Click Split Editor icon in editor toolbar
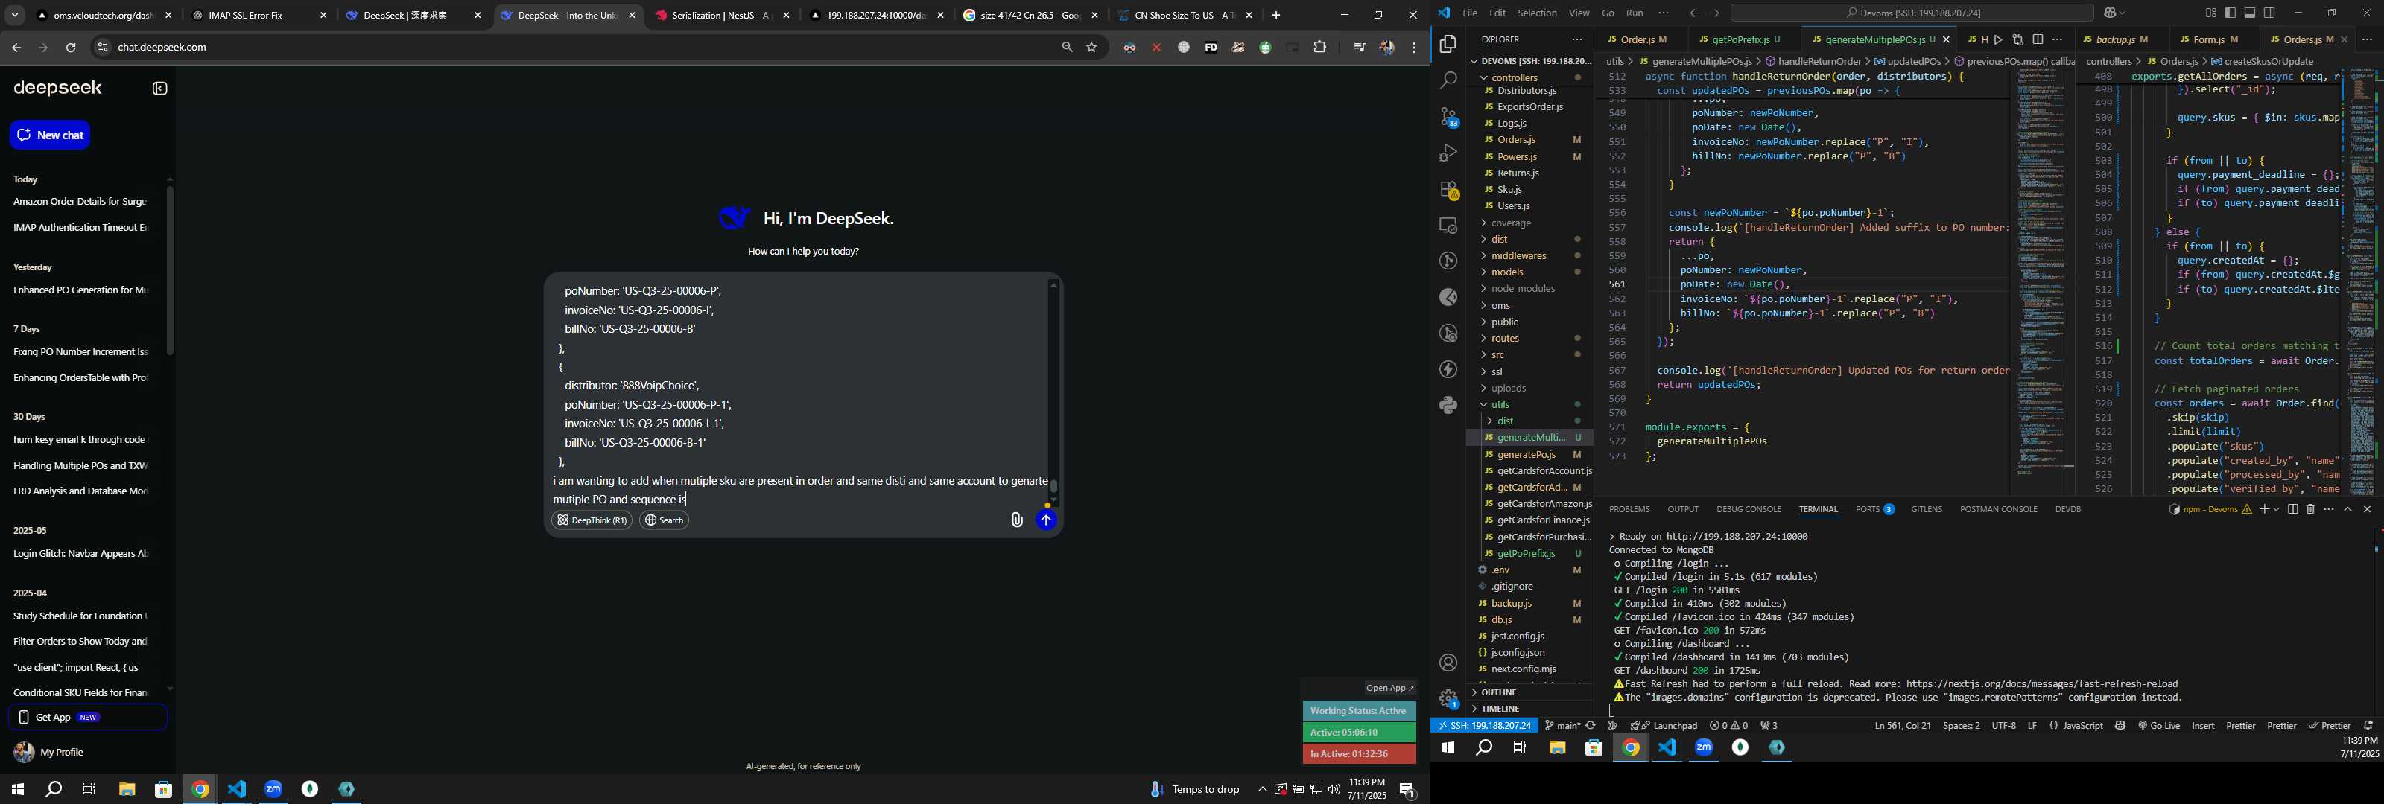Image resolution: width=2384 pixels, height=804 pixels. tap(2037, 39)
